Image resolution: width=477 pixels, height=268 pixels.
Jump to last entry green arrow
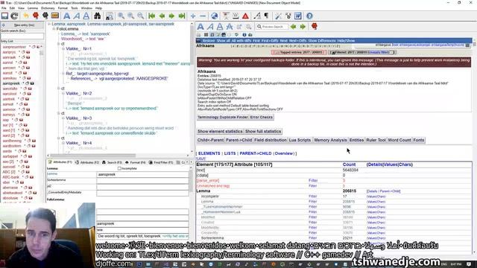pos(182,16)
